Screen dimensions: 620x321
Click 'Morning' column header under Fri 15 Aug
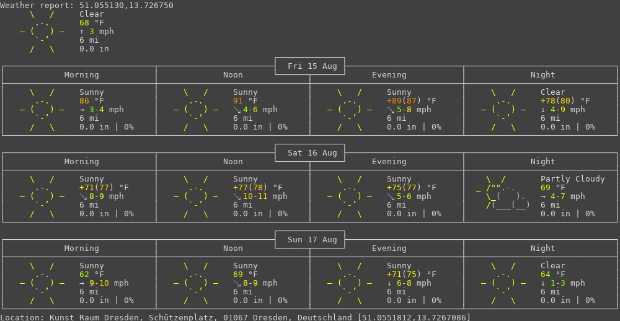81,75
